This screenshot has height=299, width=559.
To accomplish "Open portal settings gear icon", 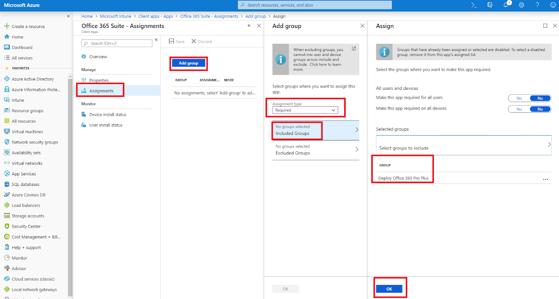I will (521, 5).
